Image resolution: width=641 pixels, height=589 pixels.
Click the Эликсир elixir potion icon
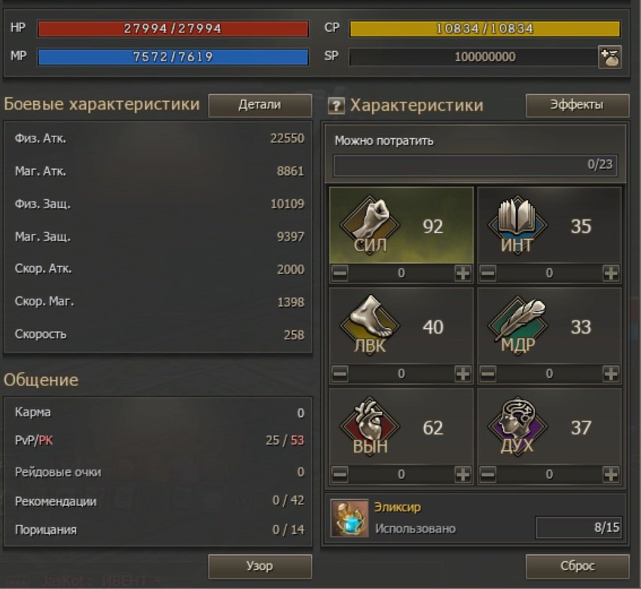[349, 518]
